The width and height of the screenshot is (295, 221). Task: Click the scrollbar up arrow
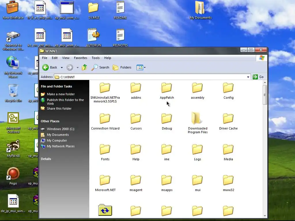click(x=265, y=83)
